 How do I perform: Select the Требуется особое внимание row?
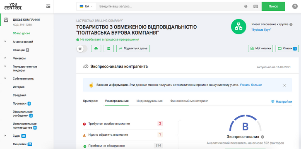coord(123,124)
